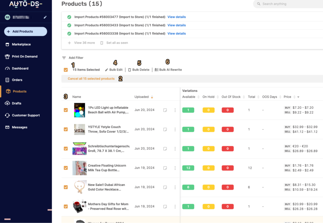Click the Marketplace store icon in sidebar
Image resolution: width=323 pixels, height=223 pixels.
(7, 44)
